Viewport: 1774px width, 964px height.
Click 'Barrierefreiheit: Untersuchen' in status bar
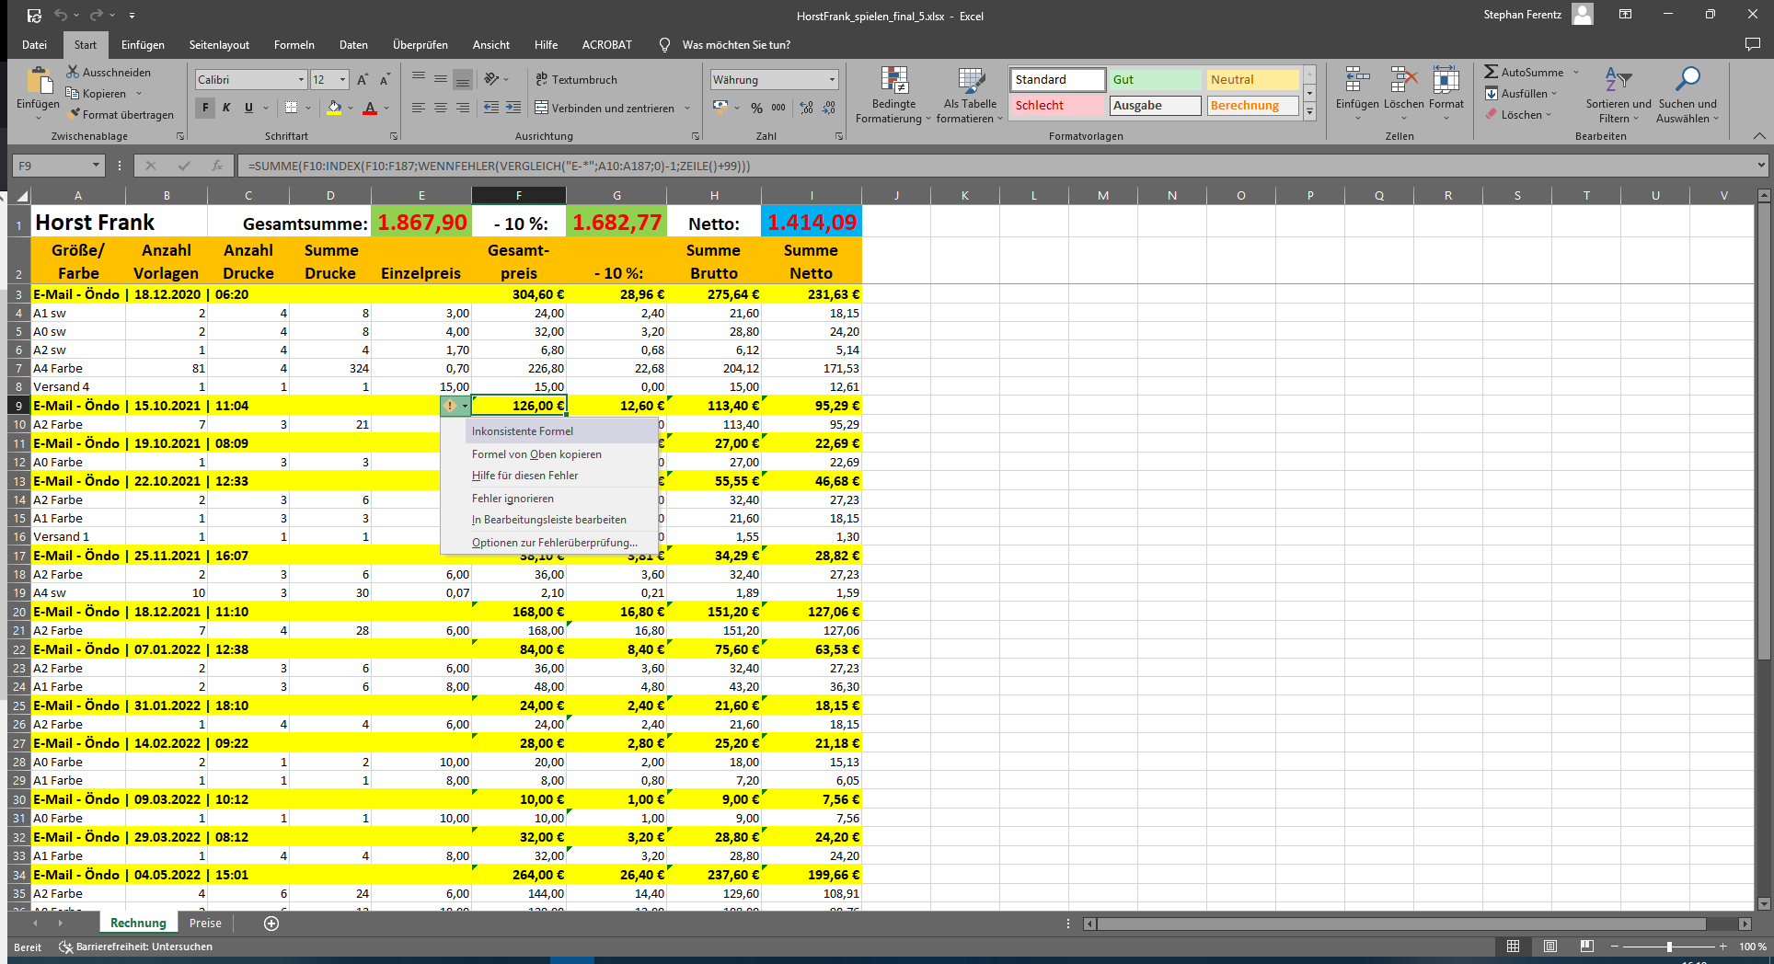point(135,947)
